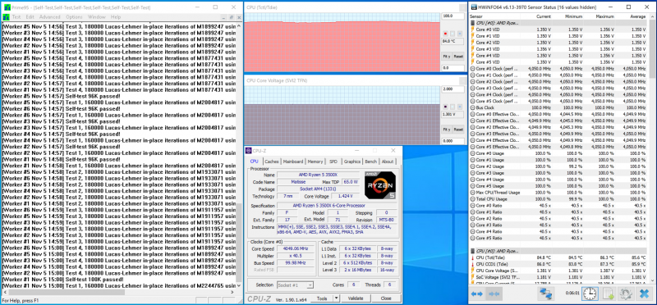Viewport: 657px width, 305px height.
Task: Click Reset in CPU Core Voltage graph
Action: pos(458,130)
